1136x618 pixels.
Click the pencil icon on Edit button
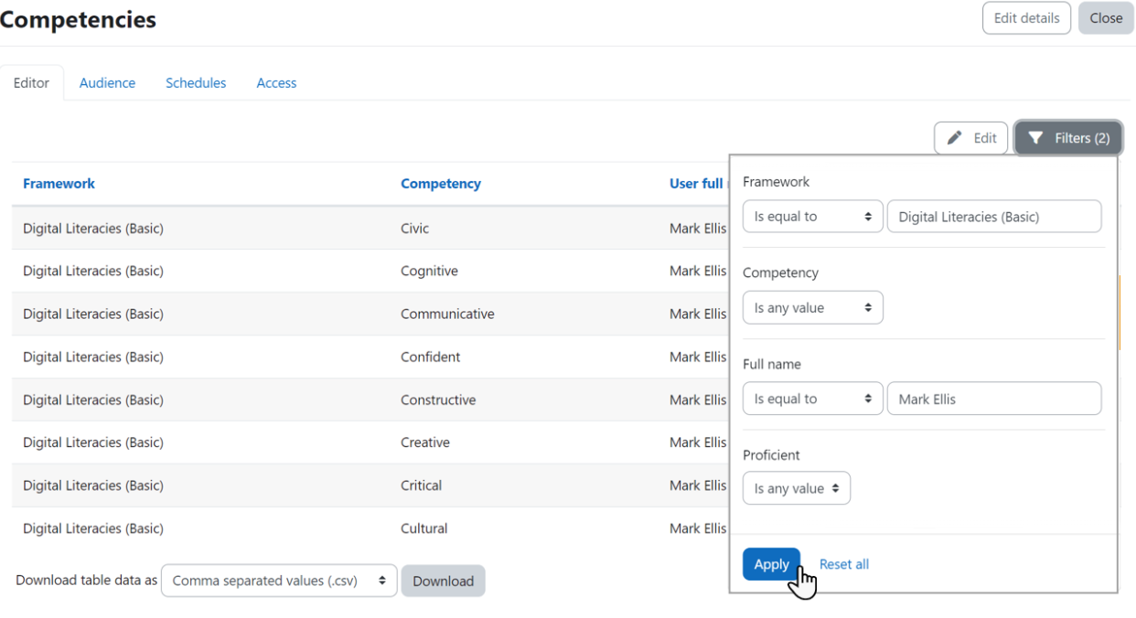pos(955,138)
